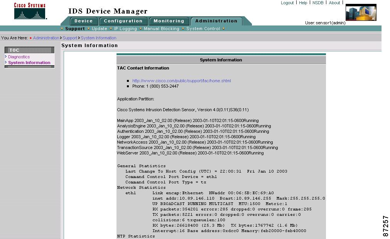Open the Configuration tab
Viewport: 390px width, 239px height.
click(x=123, y=21)
